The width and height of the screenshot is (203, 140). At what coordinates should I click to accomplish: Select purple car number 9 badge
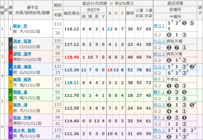(10, 133)
